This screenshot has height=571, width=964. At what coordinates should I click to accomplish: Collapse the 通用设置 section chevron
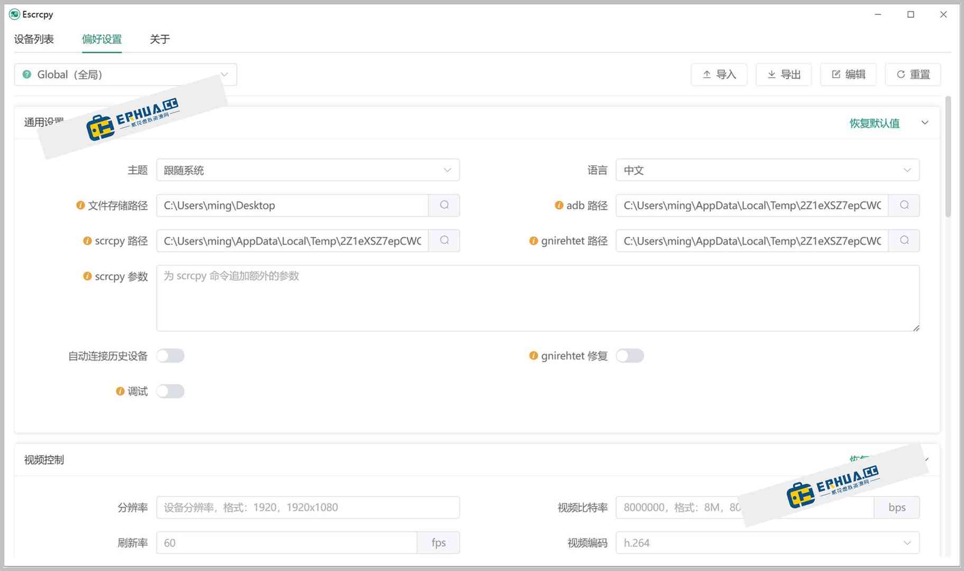click(925, 123)
